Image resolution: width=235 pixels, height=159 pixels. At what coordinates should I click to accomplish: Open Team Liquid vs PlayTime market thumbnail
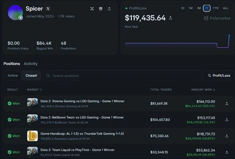[32, 152]
